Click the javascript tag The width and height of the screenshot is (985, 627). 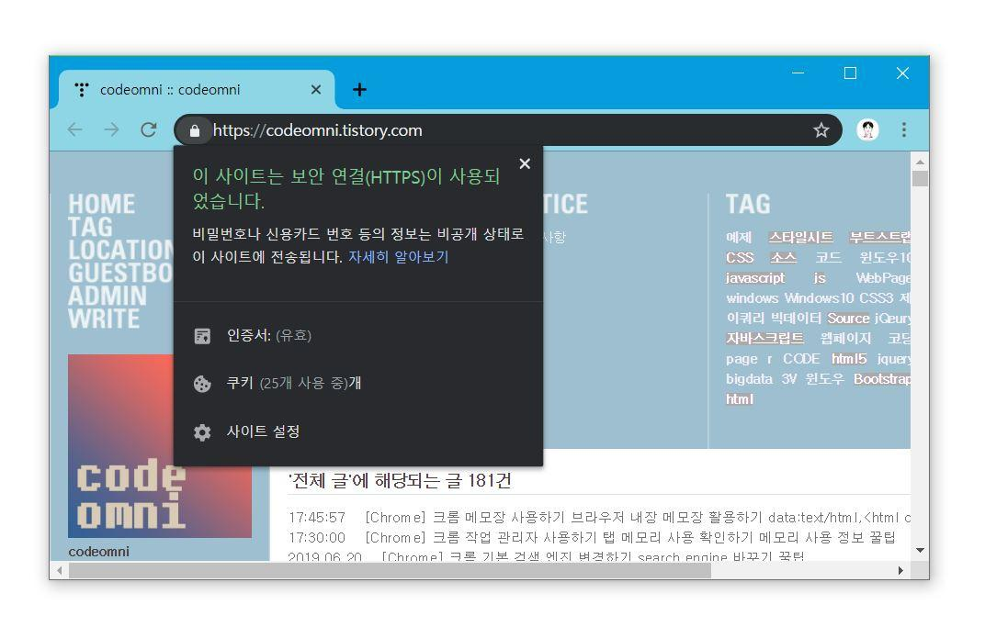point(755,278)
